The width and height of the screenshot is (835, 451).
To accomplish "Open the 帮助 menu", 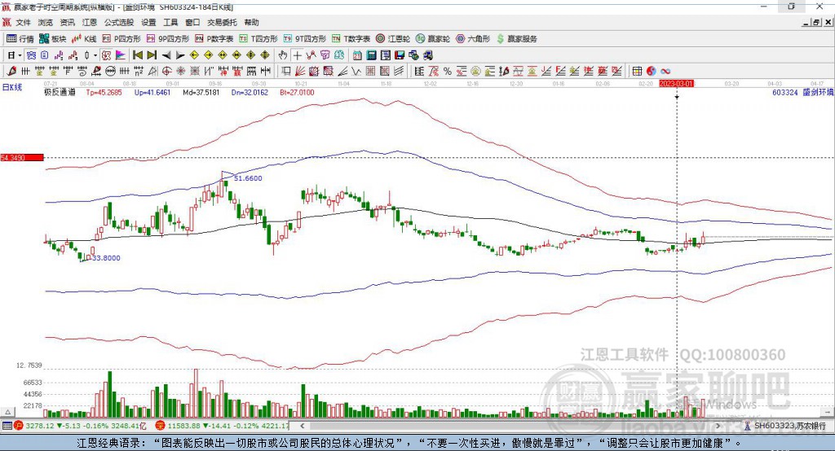I will [x=251, y=22].
